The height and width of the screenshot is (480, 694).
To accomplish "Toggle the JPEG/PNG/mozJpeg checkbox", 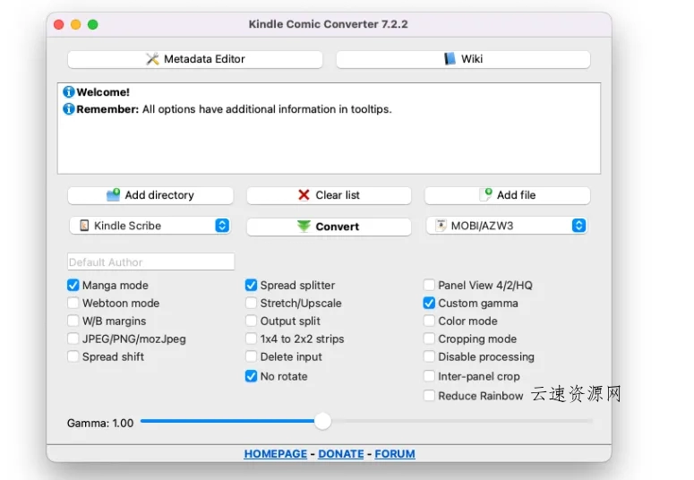I will click(73, 339).
